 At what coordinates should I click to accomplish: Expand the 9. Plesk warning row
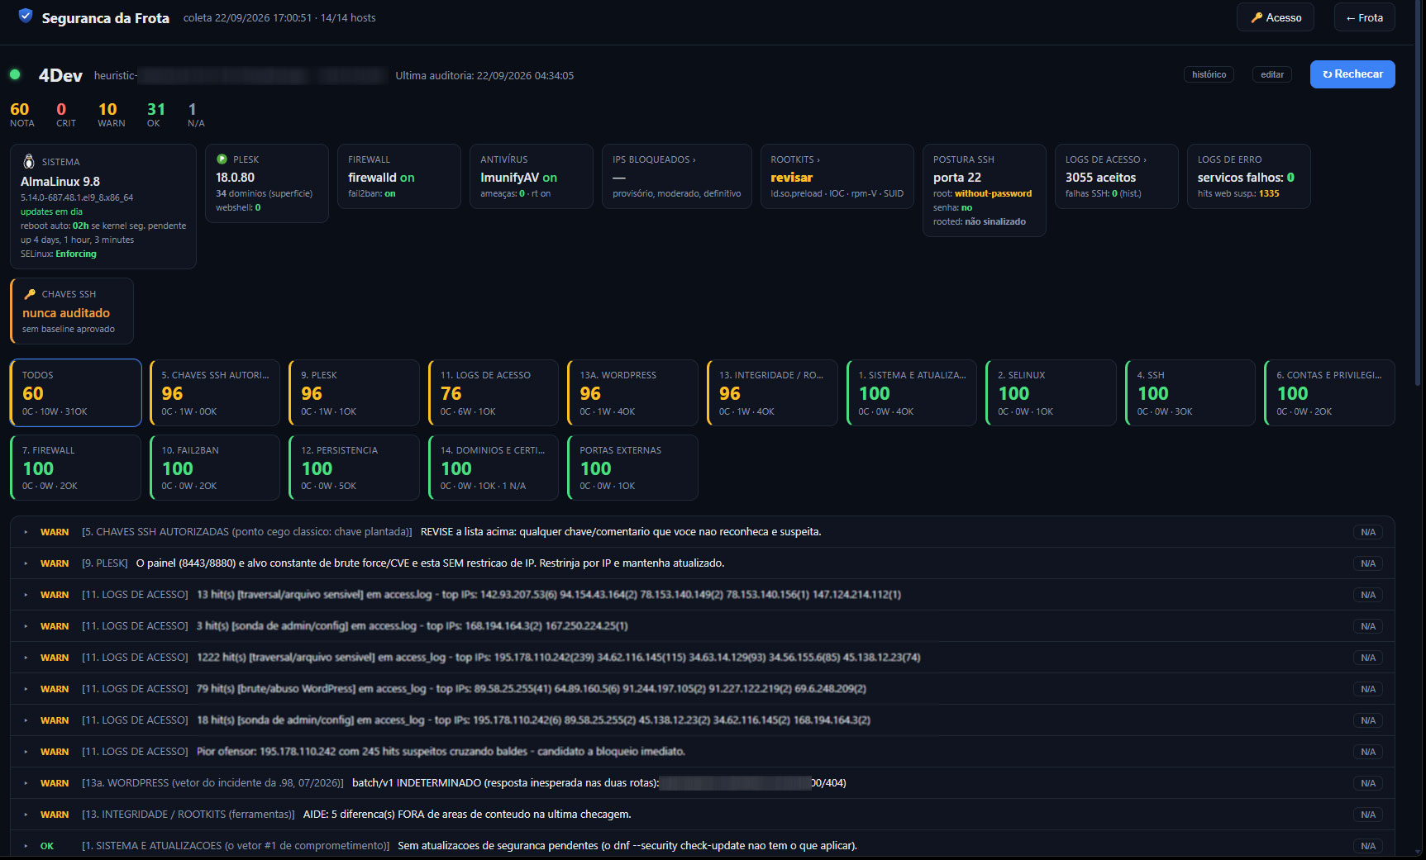(x=703, y=563)
